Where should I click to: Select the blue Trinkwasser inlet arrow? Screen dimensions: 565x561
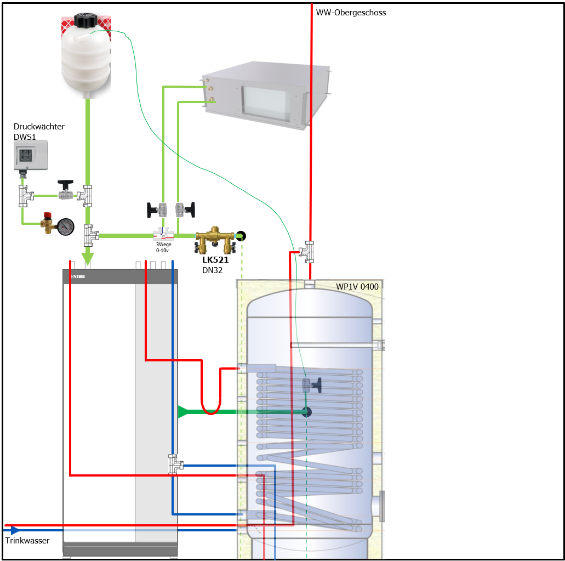pyautogui.click(x=15, y=530)
